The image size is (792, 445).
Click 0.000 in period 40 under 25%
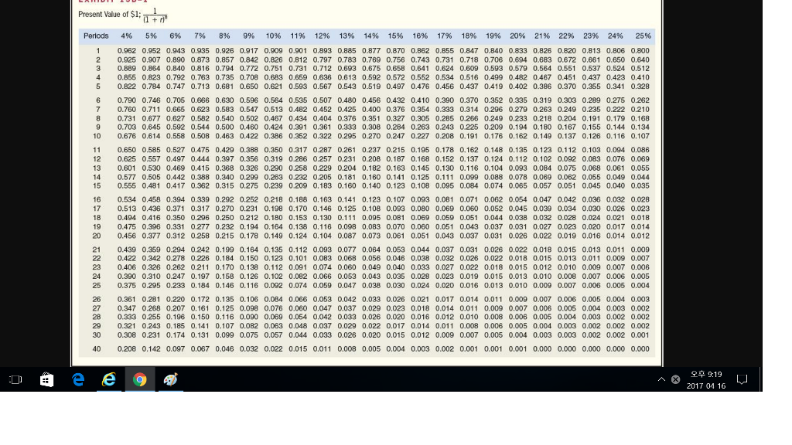[640, 348]
